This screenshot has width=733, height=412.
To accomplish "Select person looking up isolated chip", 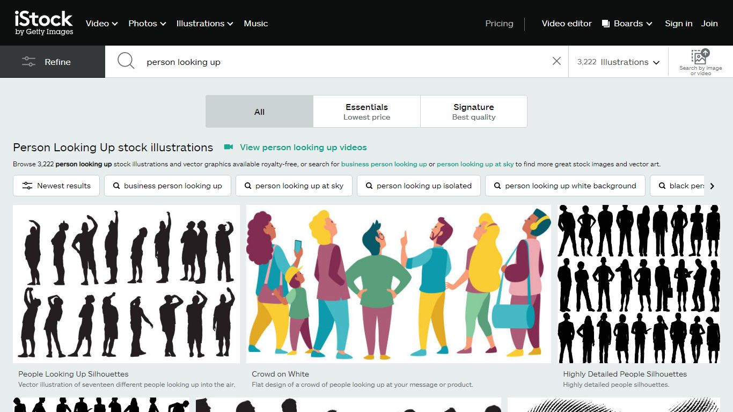I will click(419, 186).
